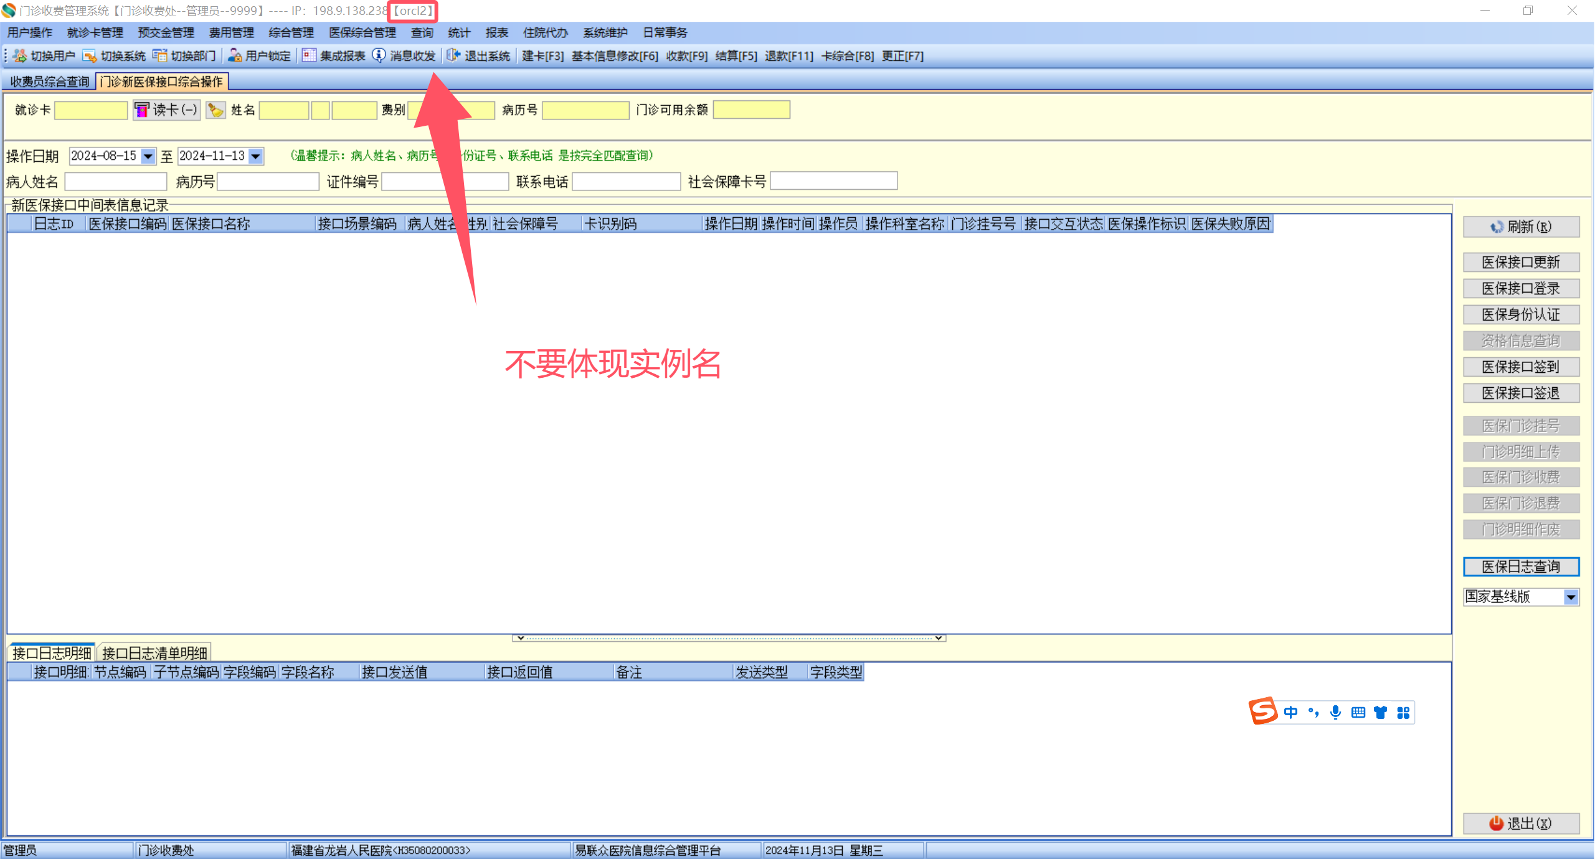
Task: Click the Switch System (切换系统) toolbar icon
Action: point(90,56)
